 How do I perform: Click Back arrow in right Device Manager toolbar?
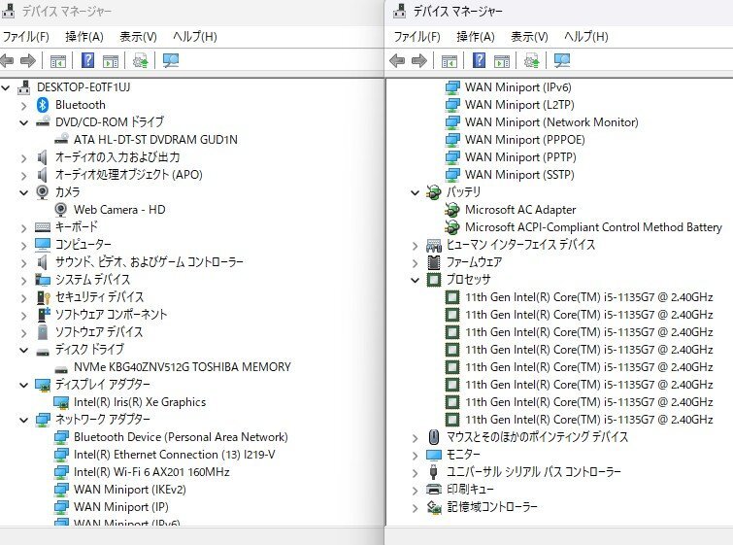(397, 60)
